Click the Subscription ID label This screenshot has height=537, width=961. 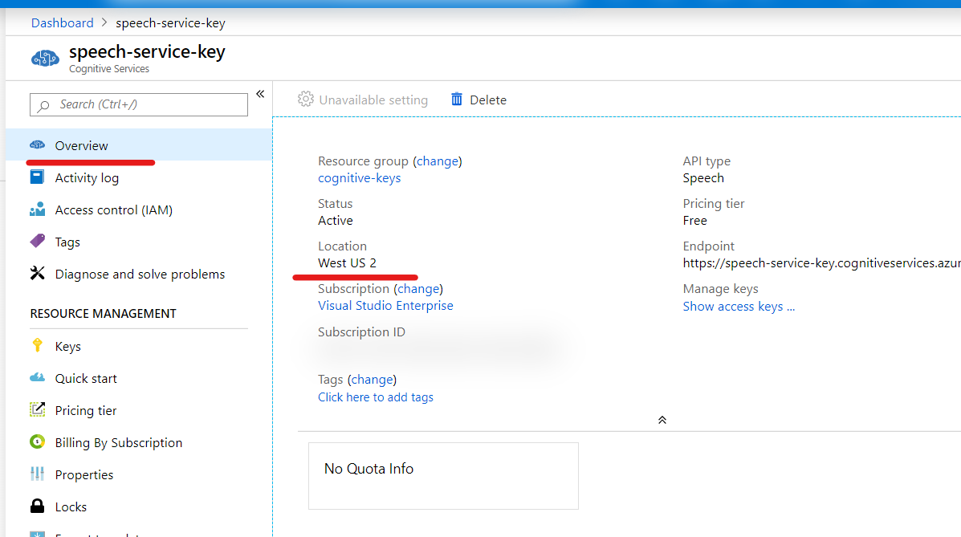(x=361, y=332)
